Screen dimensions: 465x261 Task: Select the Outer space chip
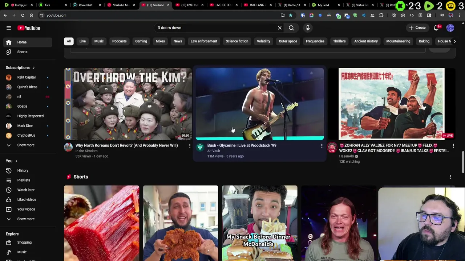click(x=288, y=41)
